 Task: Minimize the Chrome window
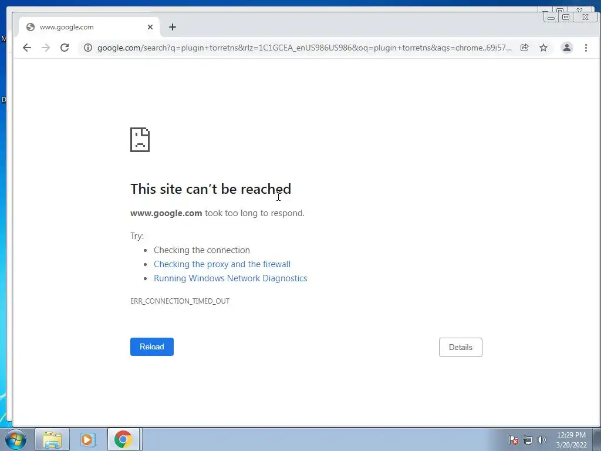coord(551,18)
